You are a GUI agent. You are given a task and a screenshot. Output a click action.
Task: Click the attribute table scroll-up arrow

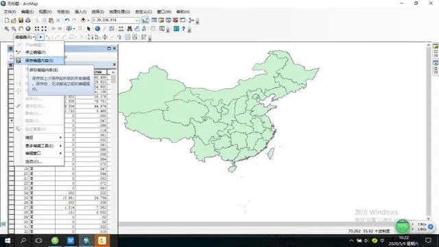tap(113, 72)
